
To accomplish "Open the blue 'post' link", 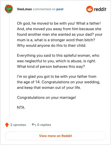I will click(x=60, y=9).
